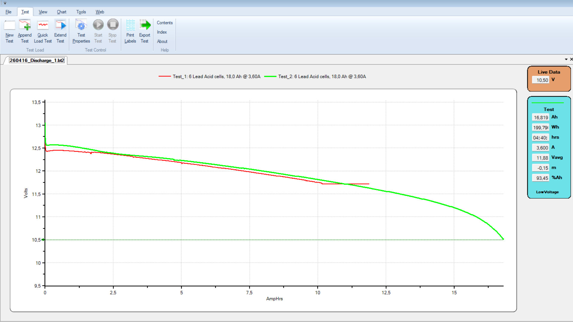Expand the quick access toolbar dropdown arrow
The height and width of the screenshot is (322, 573).
[5, 3]
